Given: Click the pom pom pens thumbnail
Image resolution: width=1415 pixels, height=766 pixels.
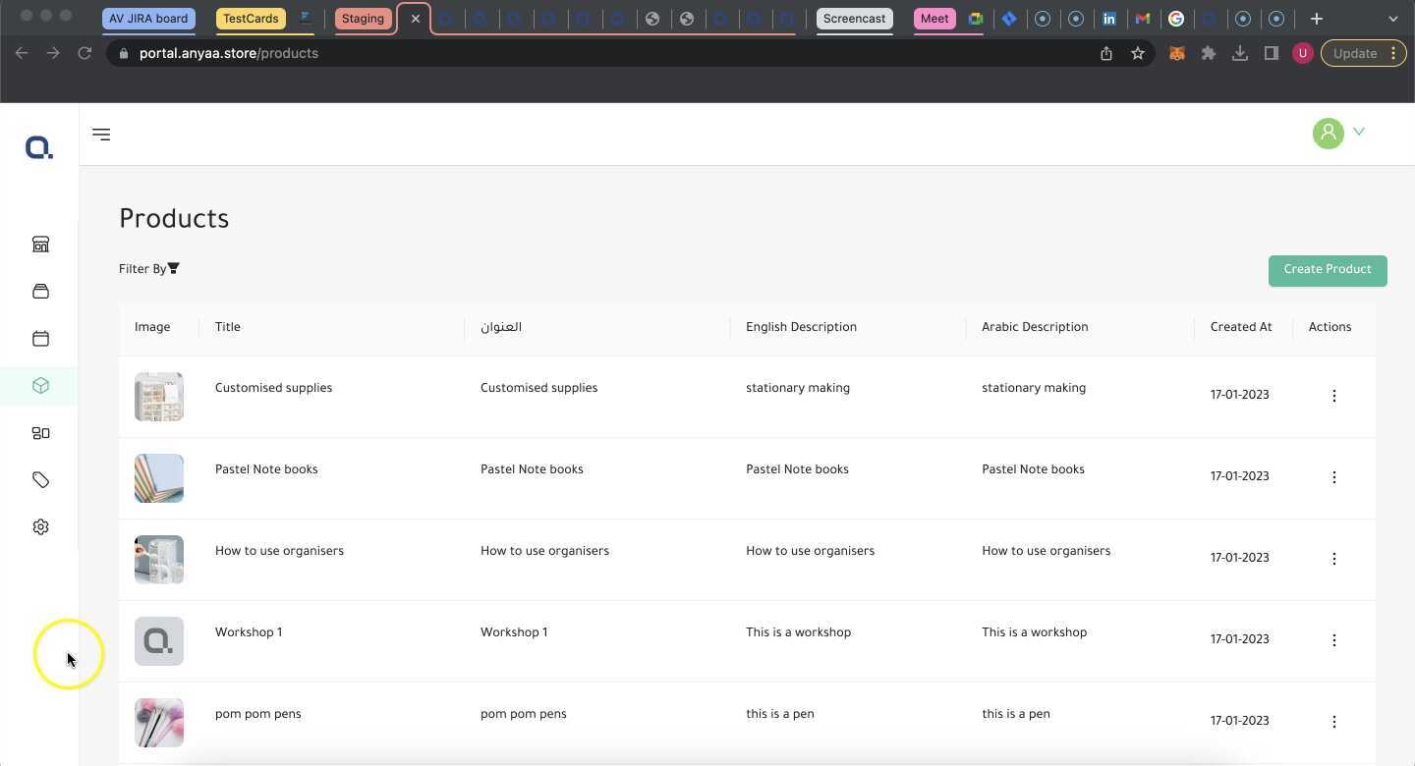Looking at the screenshot, I should pyautogui.click(x=159, y=723).
